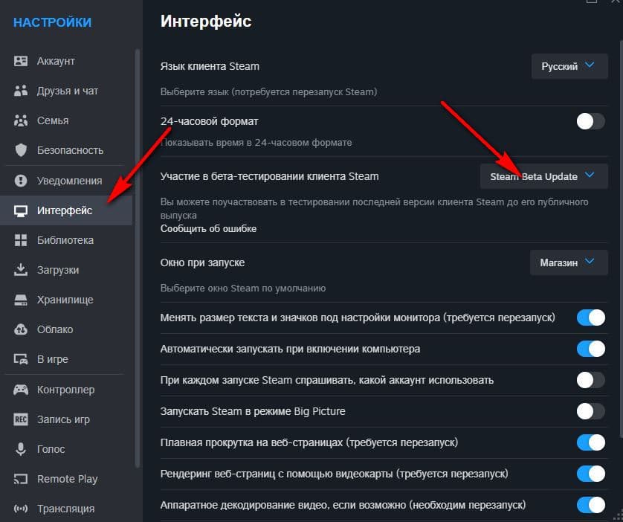The height and width of the screenshot is (522, 623).
Task: Click the Library grid icon
Action: coord(22,240)
